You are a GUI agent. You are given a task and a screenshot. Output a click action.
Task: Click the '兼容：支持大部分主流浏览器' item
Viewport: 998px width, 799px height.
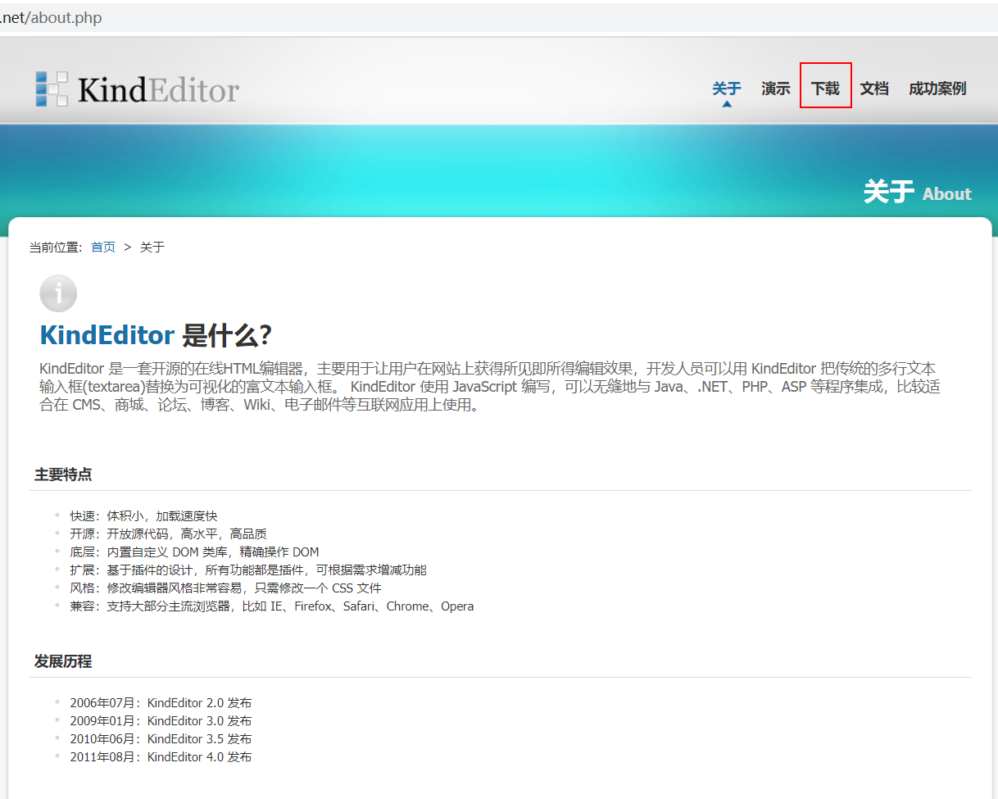pyautogui.click(x=271, y=606)
